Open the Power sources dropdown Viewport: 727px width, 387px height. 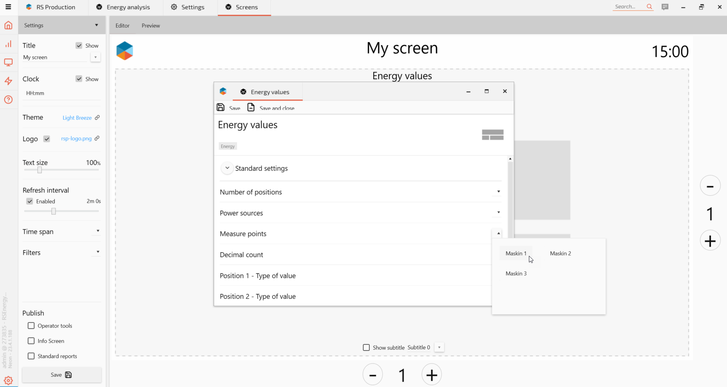498,213
